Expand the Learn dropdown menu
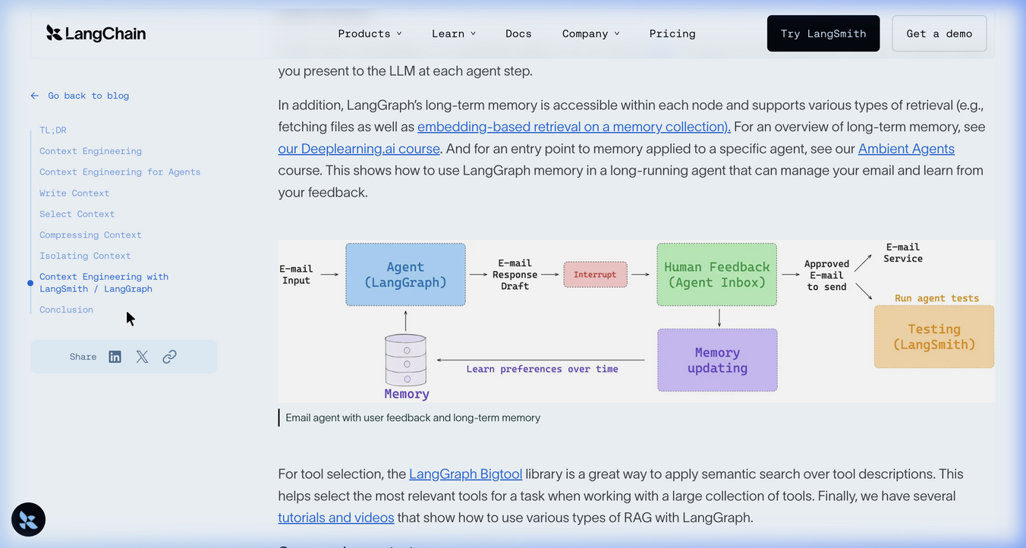Viewport: 1026px width, 548px height. click(454, 33)
